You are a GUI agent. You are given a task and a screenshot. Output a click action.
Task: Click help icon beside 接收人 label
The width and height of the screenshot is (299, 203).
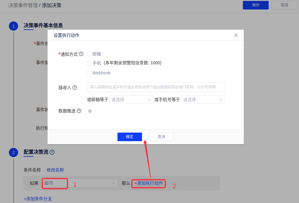[75, 87]
